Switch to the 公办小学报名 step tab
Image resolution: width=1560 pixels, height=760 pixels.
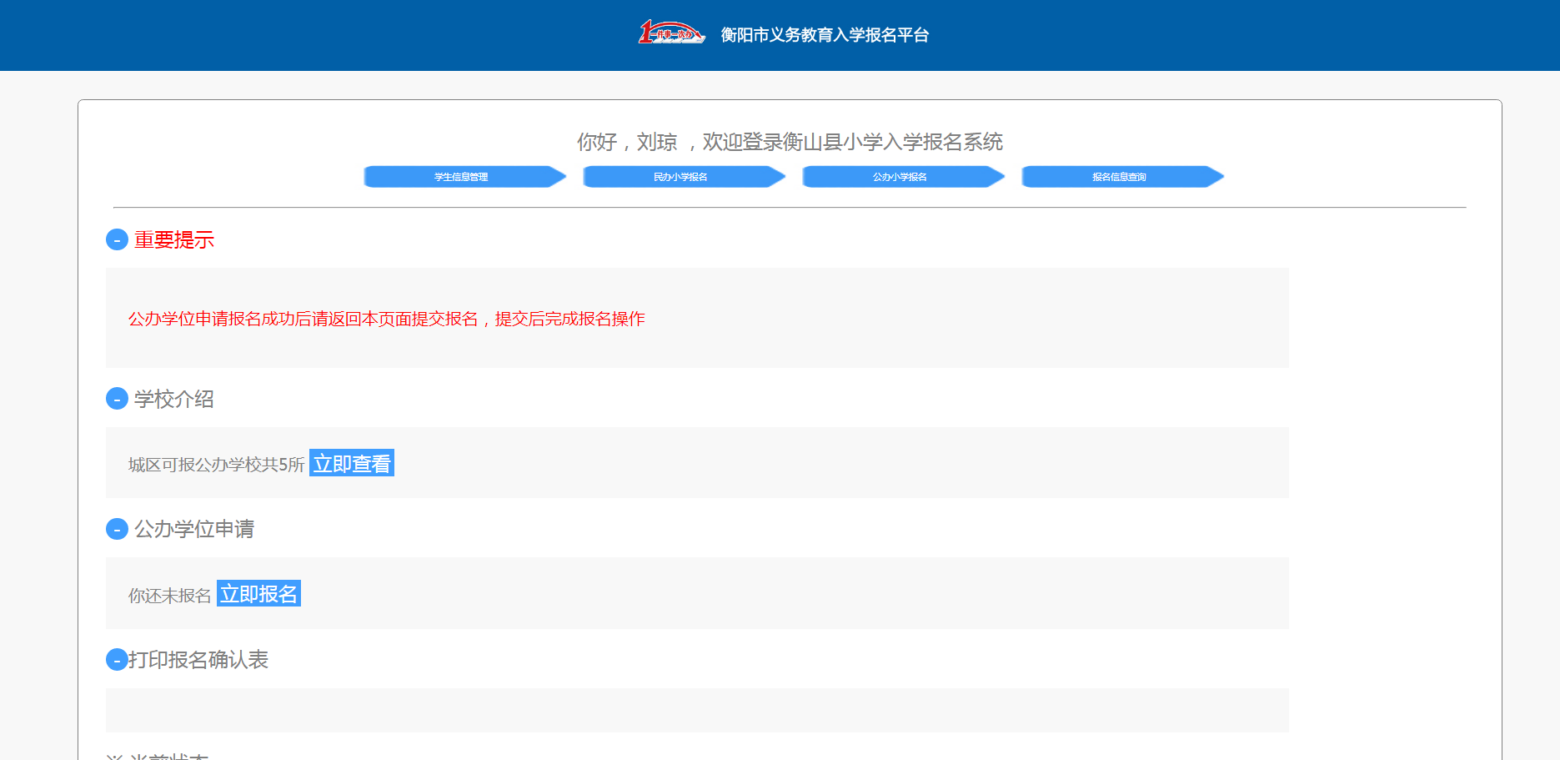click(x=901, y=177)
